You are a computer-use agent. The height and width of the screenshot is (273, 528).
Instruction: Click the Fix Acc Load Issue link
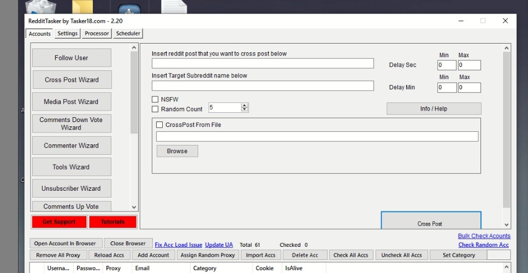pos(179,245)
